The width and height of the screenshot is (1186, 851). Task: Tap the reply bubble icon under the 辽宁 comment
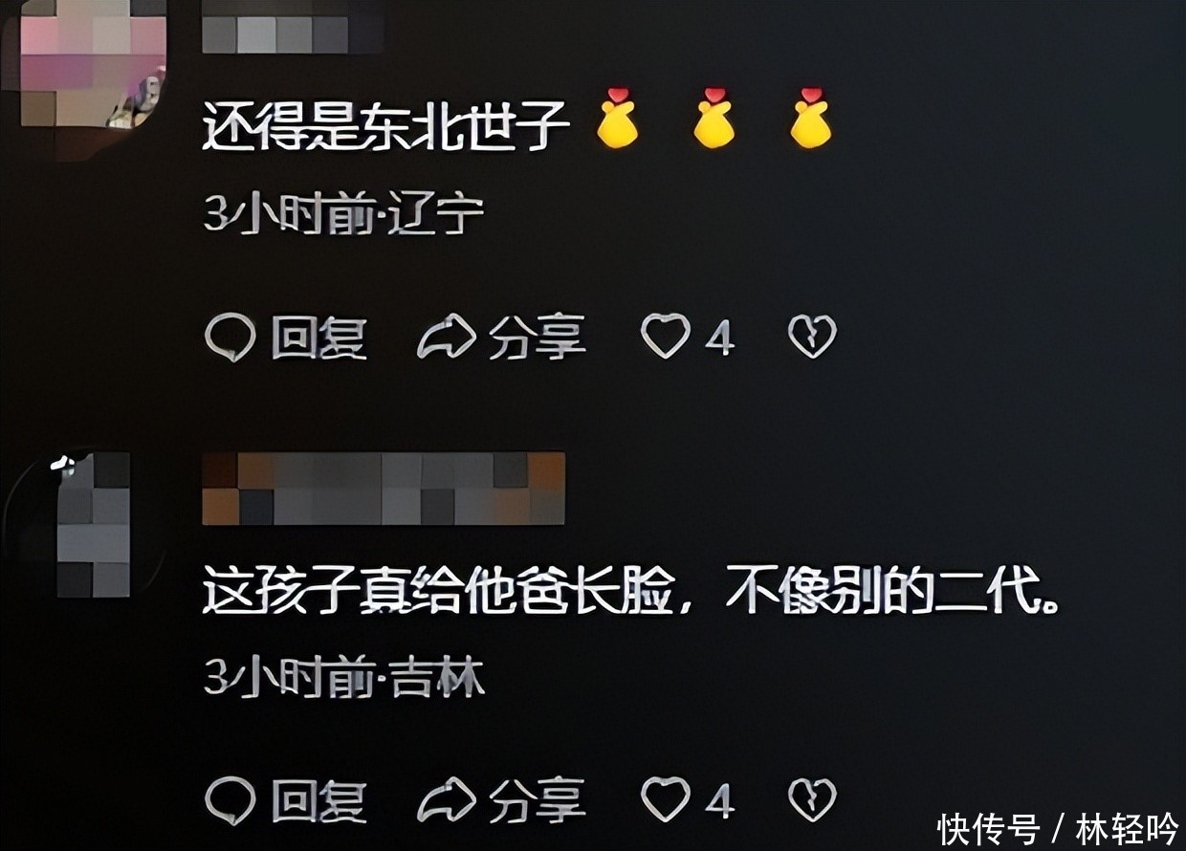231,338
